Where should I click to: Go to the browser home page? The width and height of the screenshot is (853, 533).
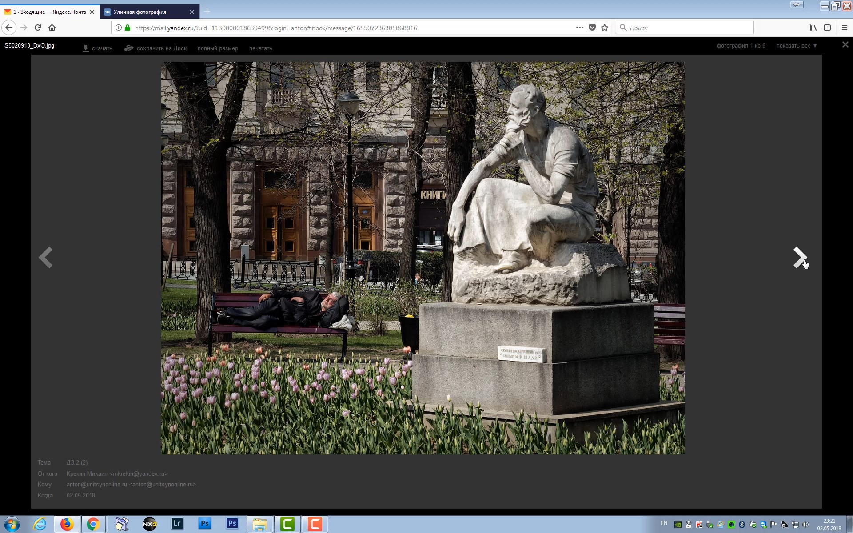(x=52, y=28)
